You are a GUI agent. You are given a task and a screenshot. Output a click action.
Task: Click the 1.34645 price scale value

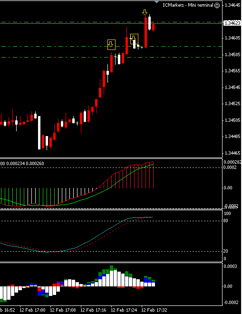tap(232, 5)
